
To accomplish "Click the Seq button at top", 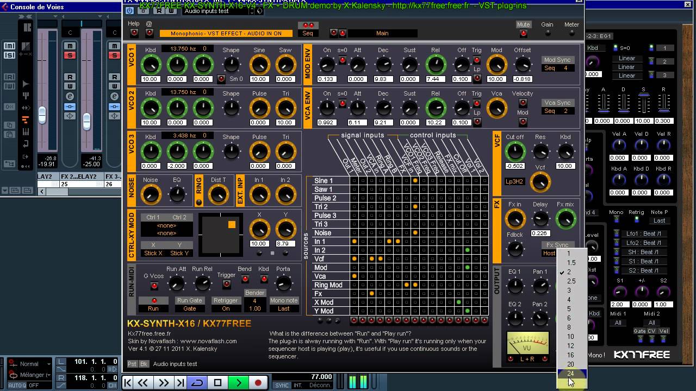I will pos(308,33).
